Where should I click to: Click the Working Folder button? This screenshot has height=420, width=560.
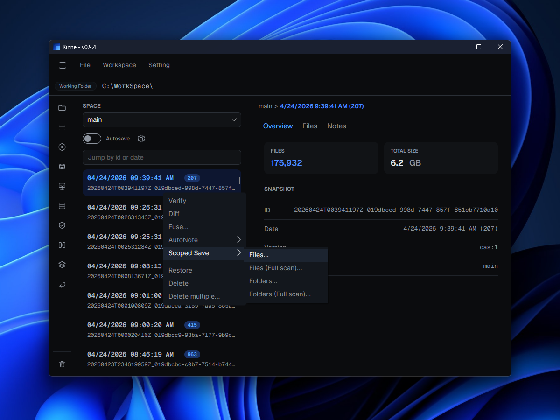coord(75,86)
